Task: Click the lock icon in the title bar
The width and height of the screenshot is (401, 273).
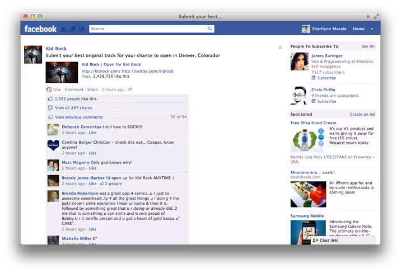Action: tap(368, 17)
